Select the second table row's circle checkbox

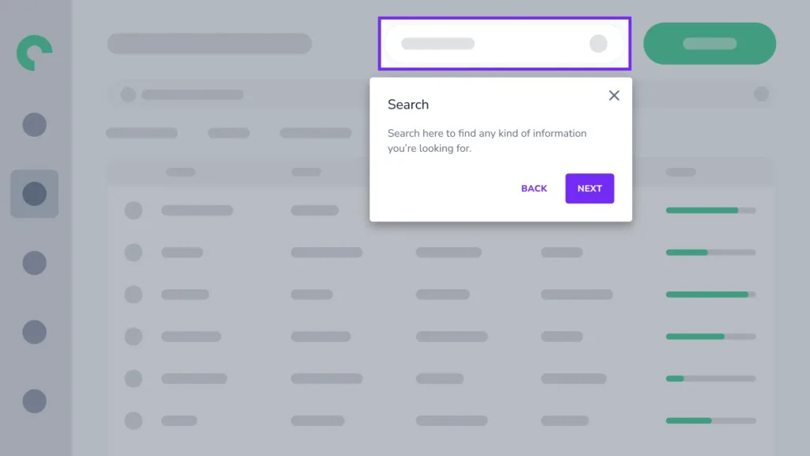pos(133,253)
